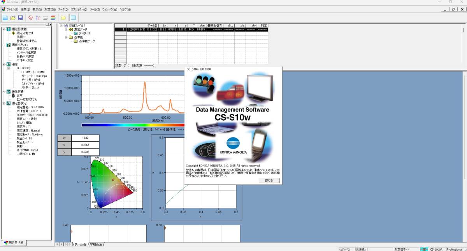The image size is (467, 251).
Task: Collapse the 測定オプション tree section
Action: tap(4, 45)
